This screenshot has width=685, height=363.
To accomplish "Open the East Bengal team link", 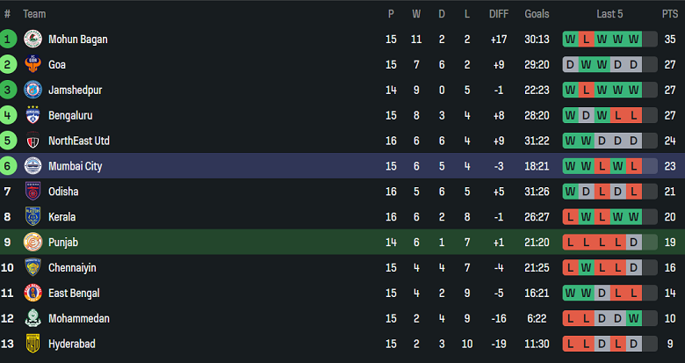I will [x=74, y=294].
